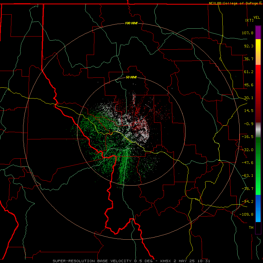This screenshot has height=263, width=263.
Task: Click the purple segment of the color bar
Action: point(258,32)
